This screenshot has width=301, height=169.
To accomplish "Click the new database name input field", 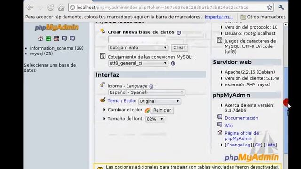I will pyautogui.click(x=137, y=39).
